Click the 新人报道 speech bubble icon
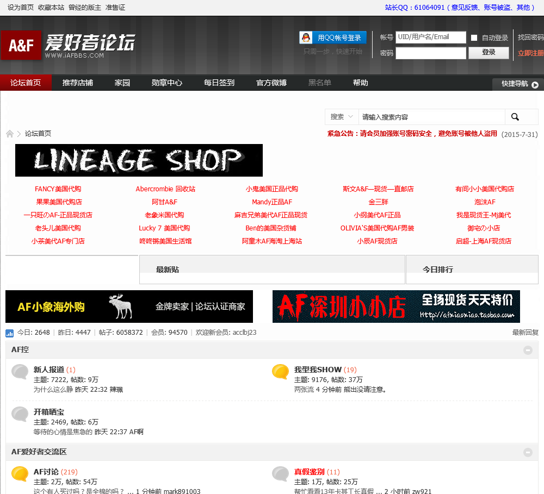The height and width of the screenshot is (494, 544). 20,372
